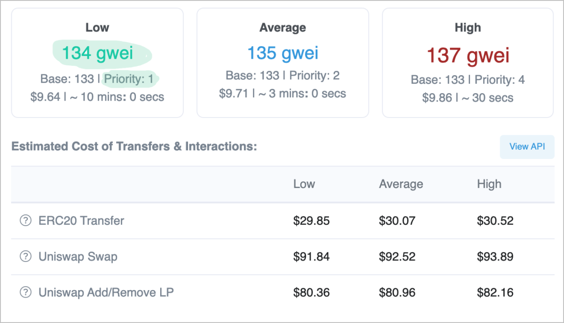564x323 pixels.
Task: Select the ERC20 Transfer row label
Action: [81, 221]
